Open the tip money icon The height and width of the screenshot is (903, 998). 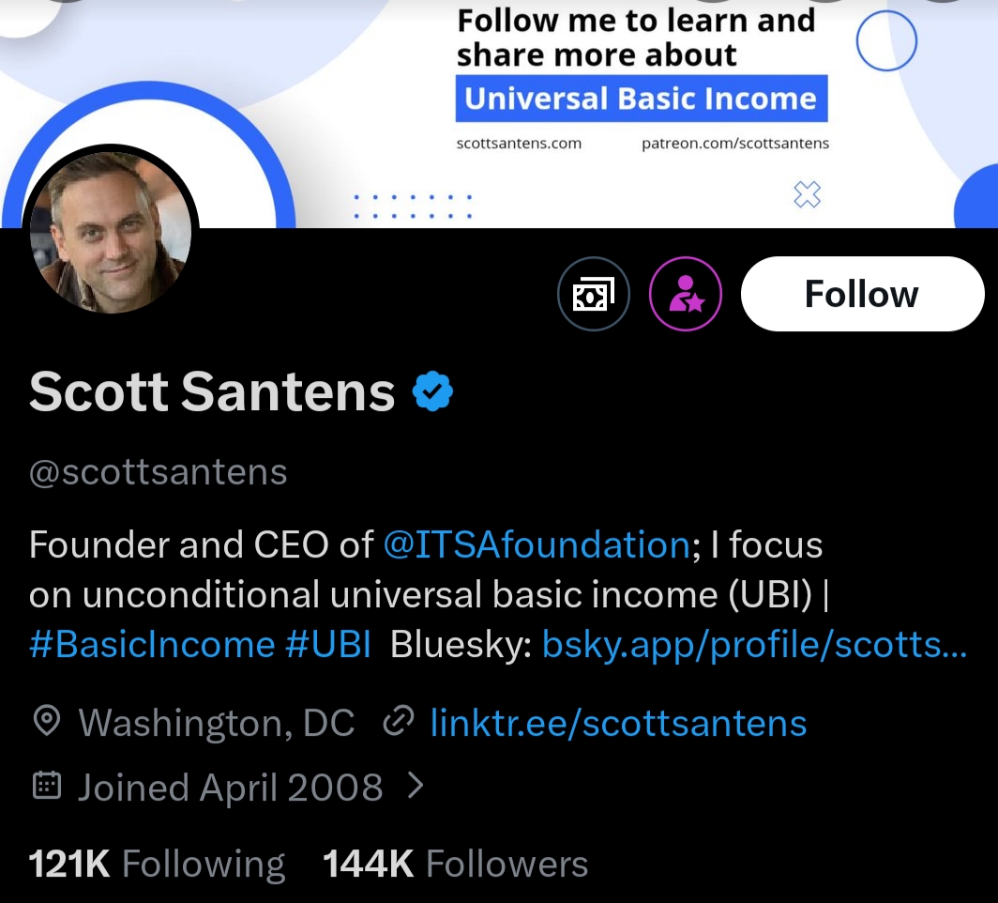[x=593, y=295]
